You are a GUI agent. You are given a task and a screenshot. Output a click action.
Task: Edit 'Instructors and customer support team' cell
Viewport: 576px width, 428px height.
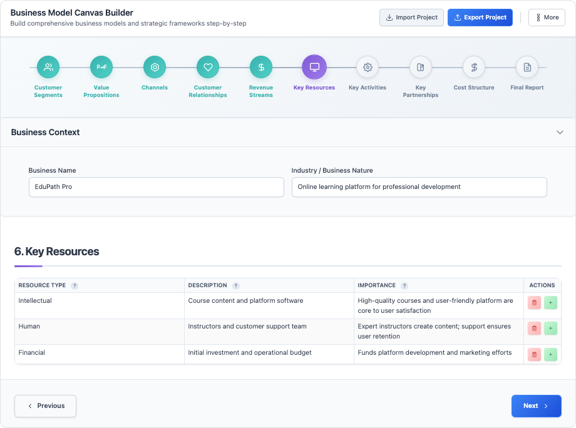click(x=269, y=332)
